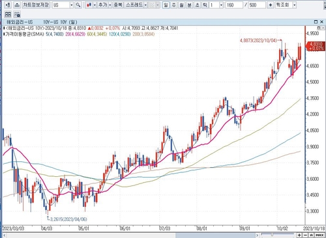Screen dimensions: 326x238
Task: Close the 해외금리-US chart pane
Action: point(321,22)
